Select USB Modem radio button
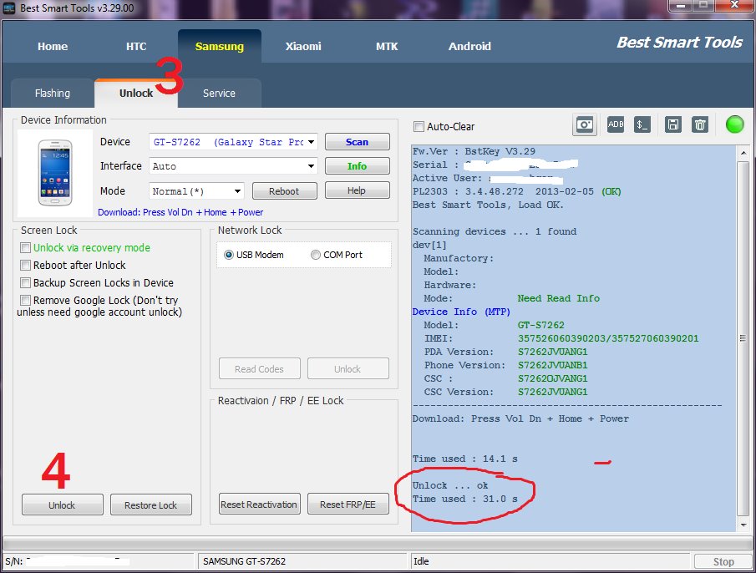 [229, 255]
